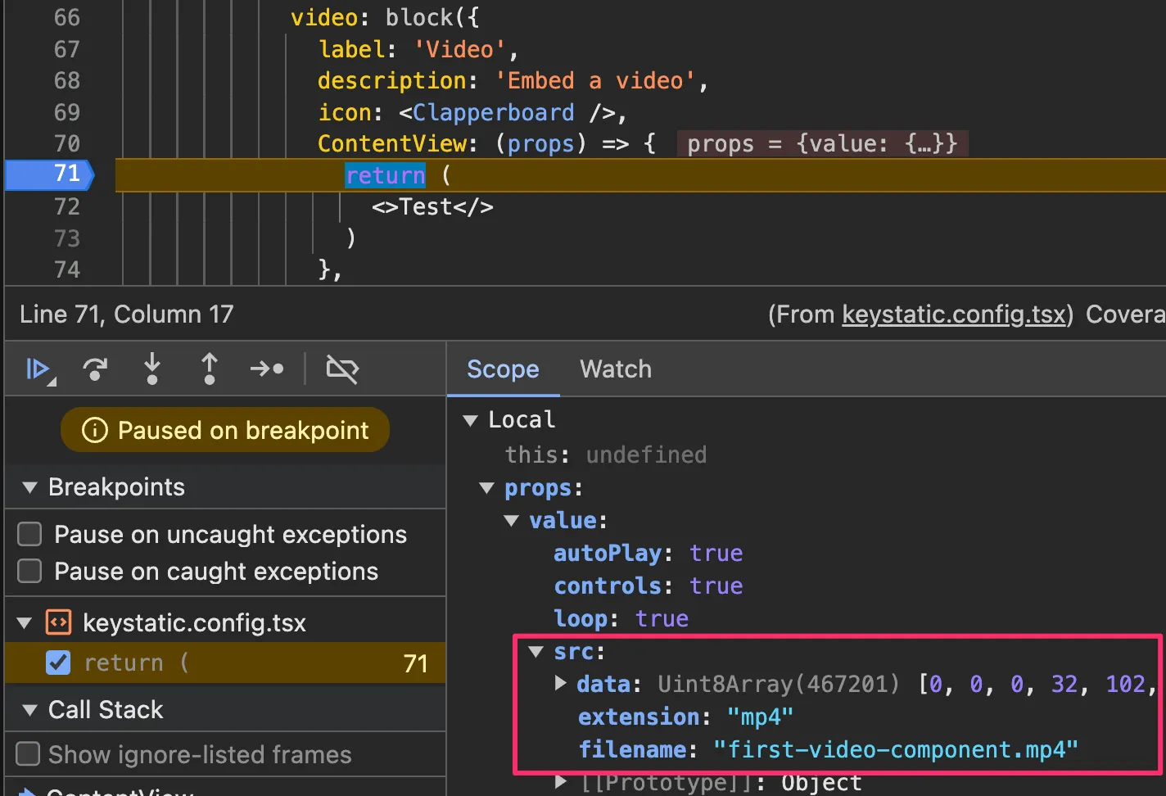Click the Step over next function call icon
This screenshot has width=1166, height=796.
coord(95,369)
